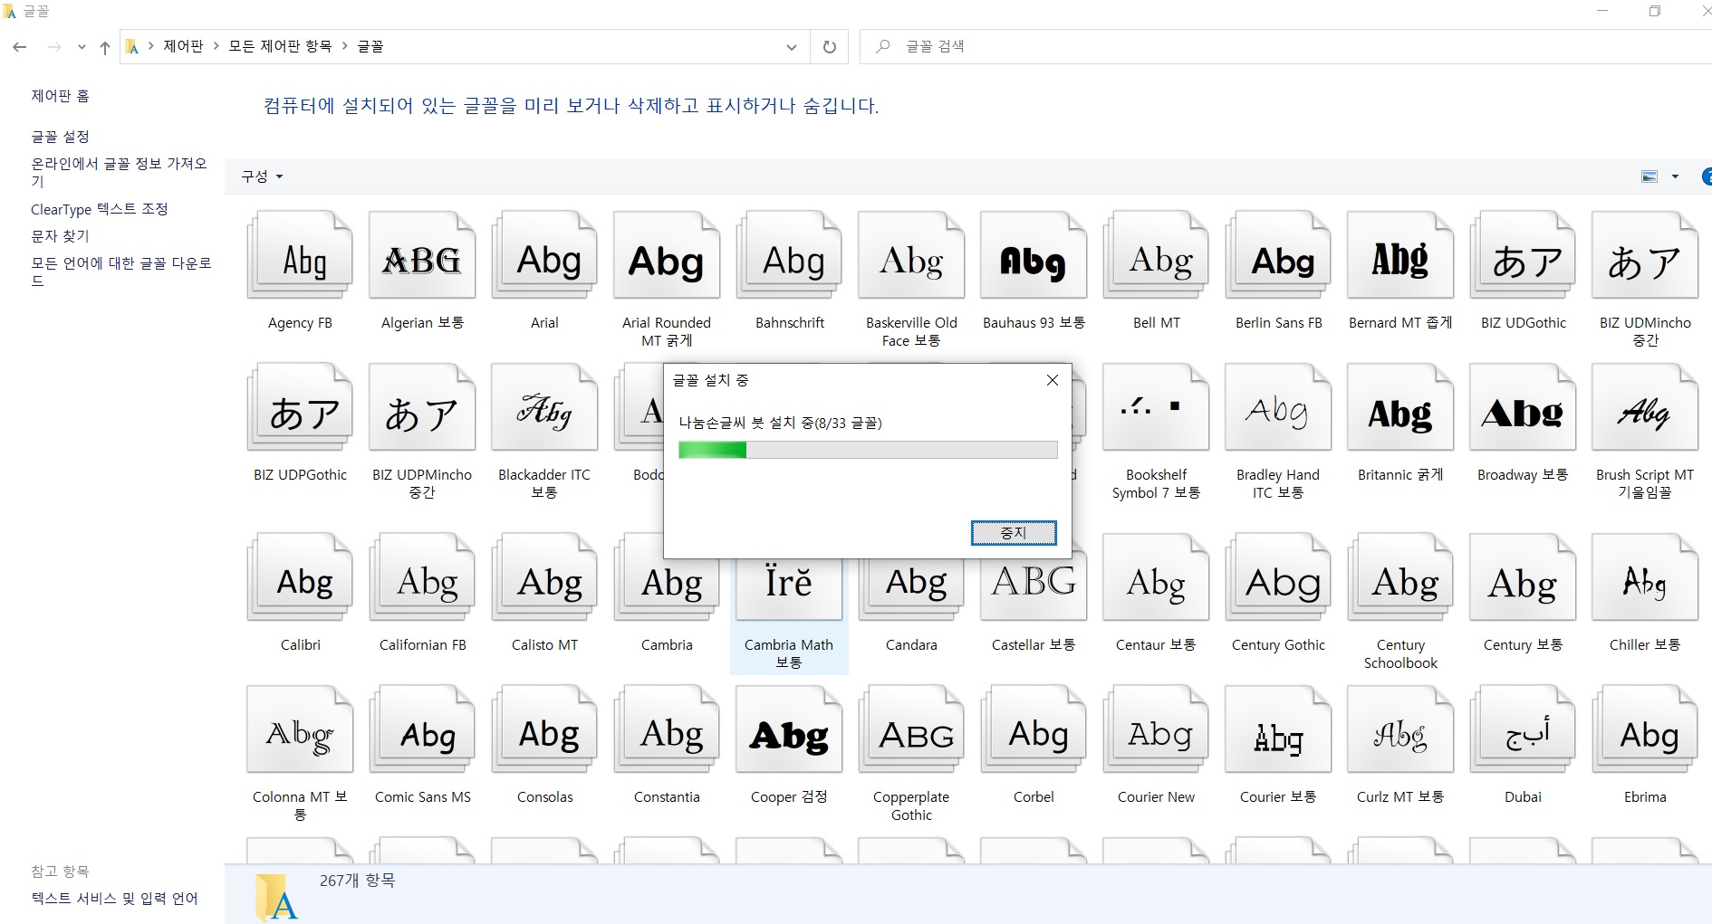Select the Bell MT font icon

1156,255
